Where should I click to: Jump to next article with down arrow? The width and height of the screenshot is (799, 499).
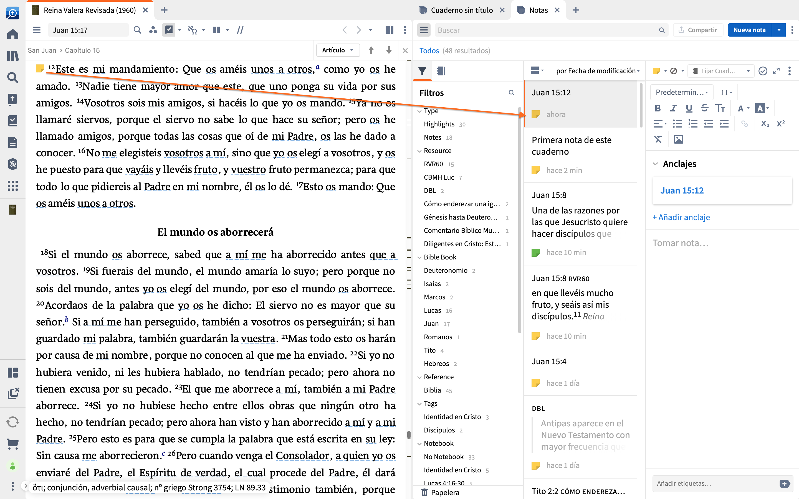(x=389, y=50)
